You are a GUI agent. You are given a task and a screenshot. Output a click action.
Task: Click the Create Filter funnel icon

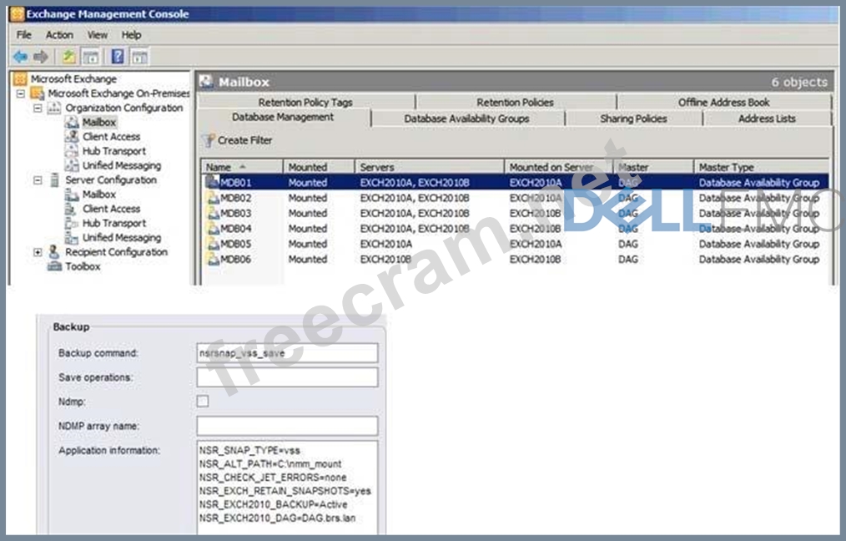click(x=209, y=140)
